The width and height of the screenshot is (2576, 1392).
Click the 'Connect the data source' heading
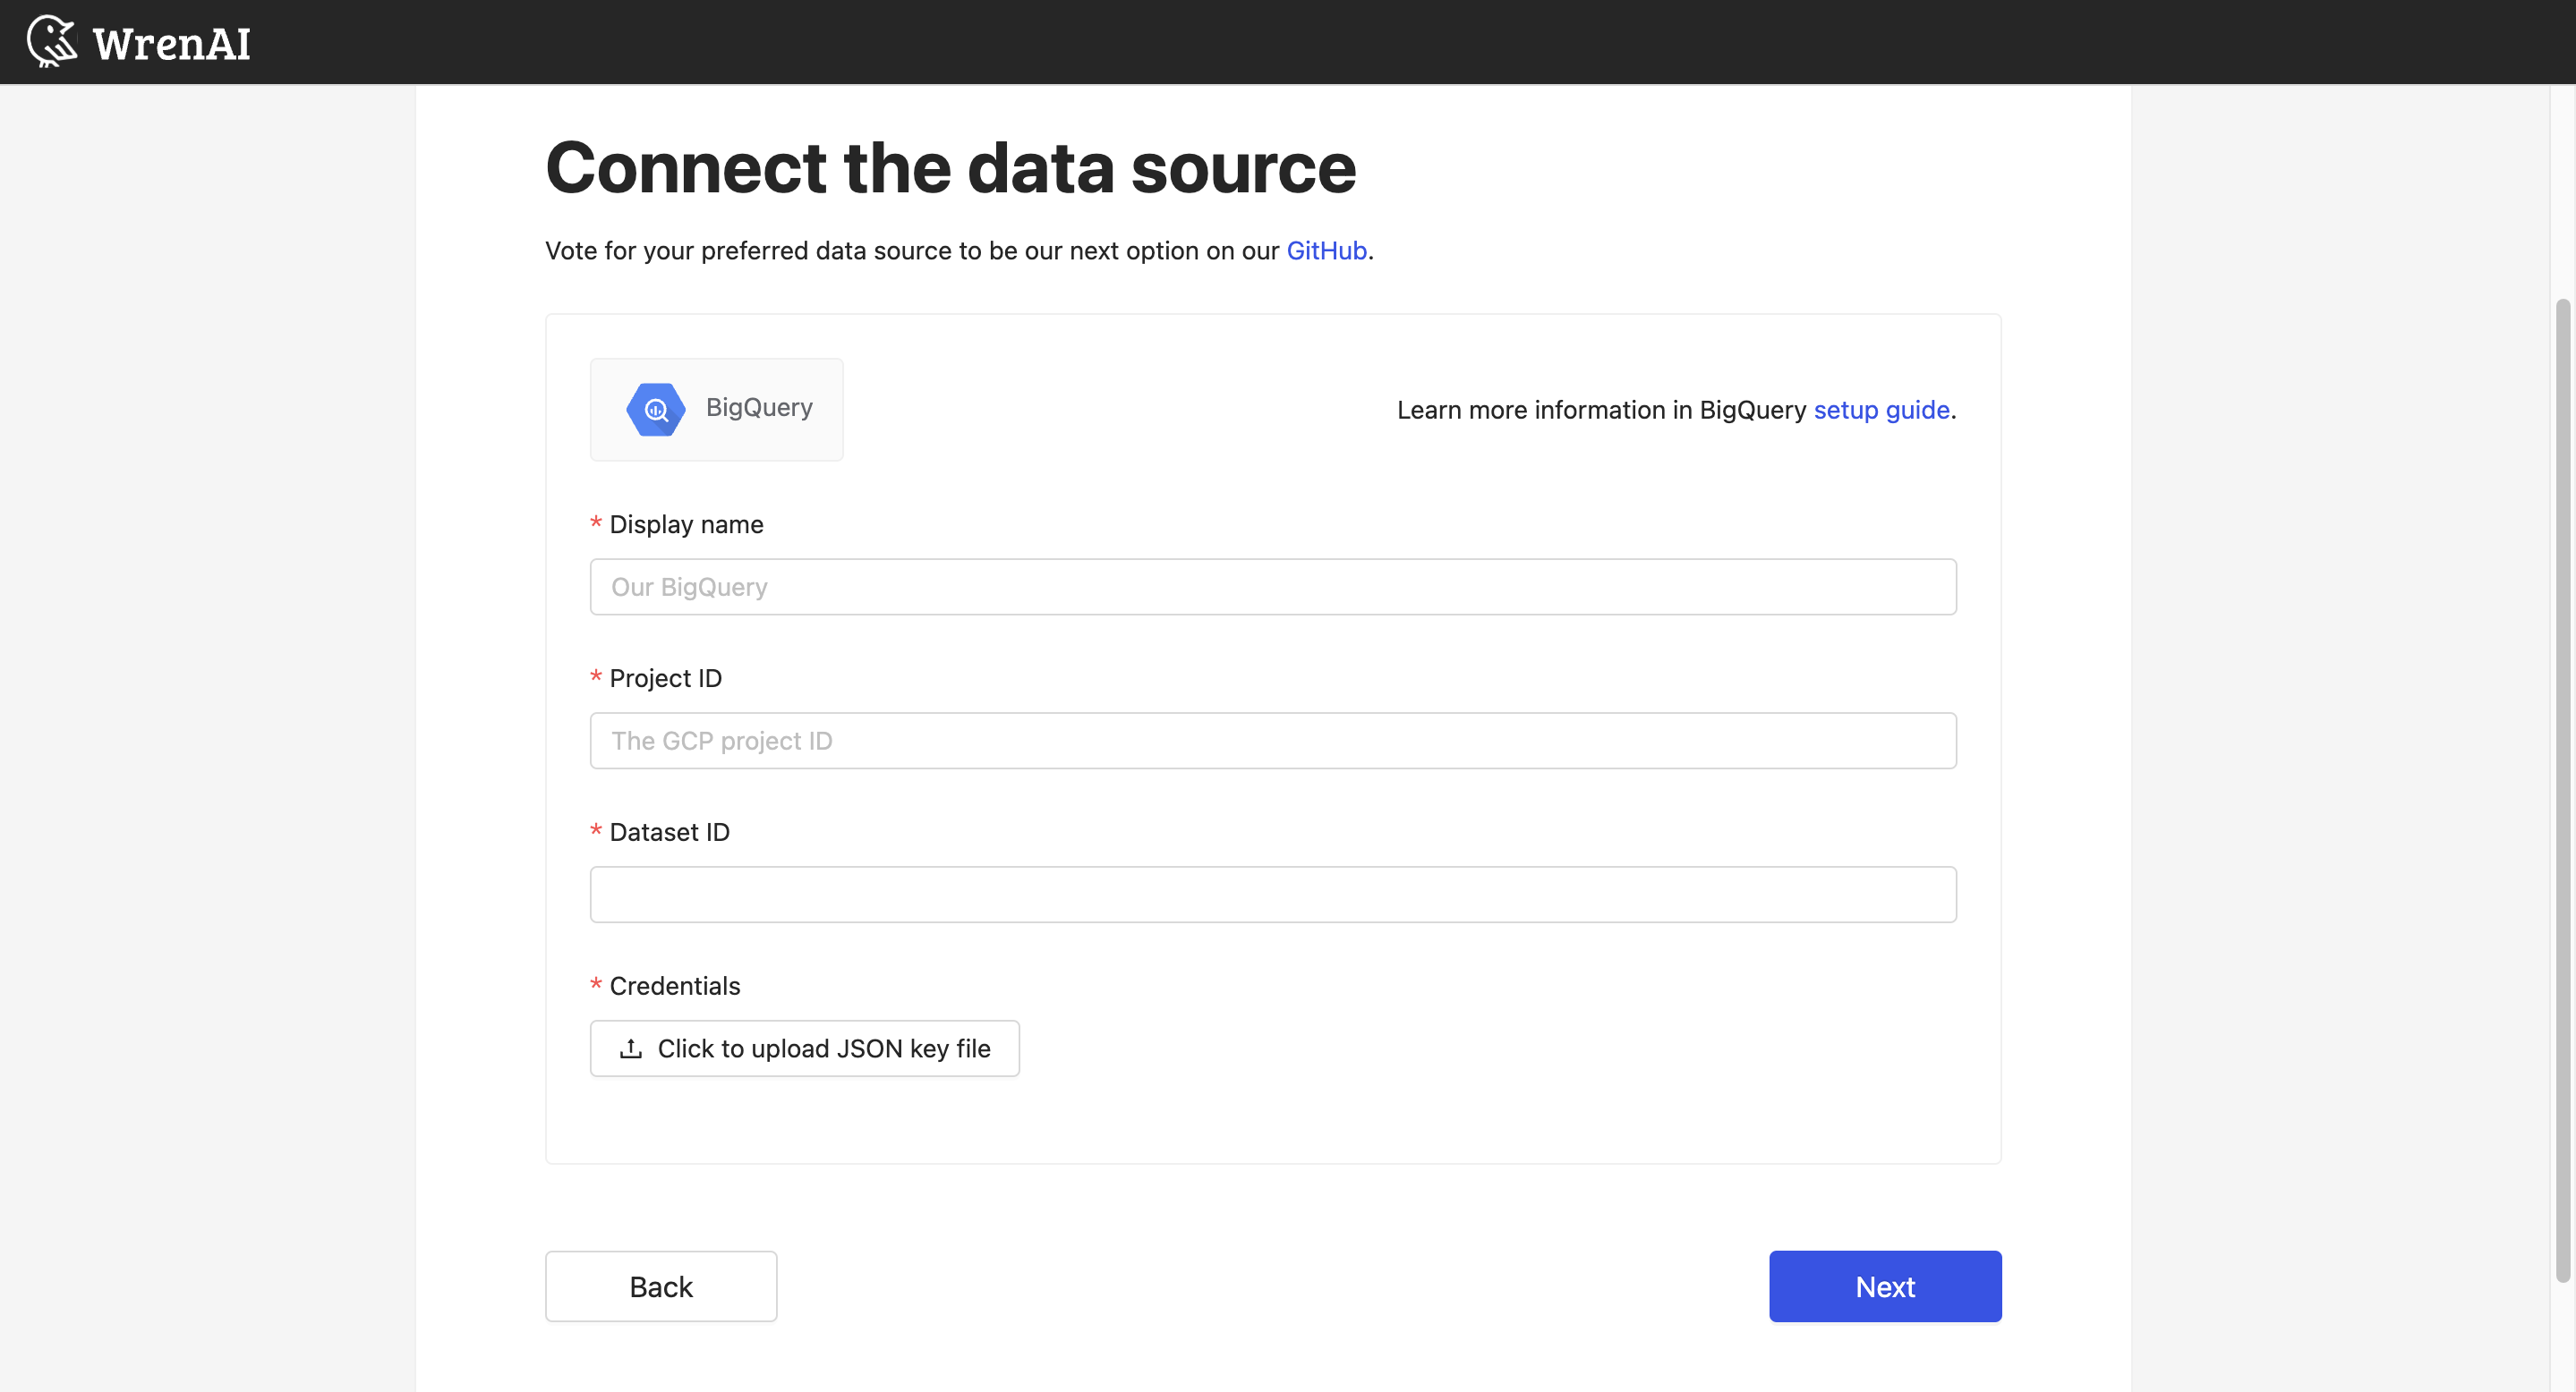(950, 167)
